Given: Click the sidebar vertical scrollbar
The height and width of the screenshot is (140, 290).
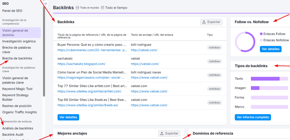Looking at the screenshot, I should pos(44,51).
